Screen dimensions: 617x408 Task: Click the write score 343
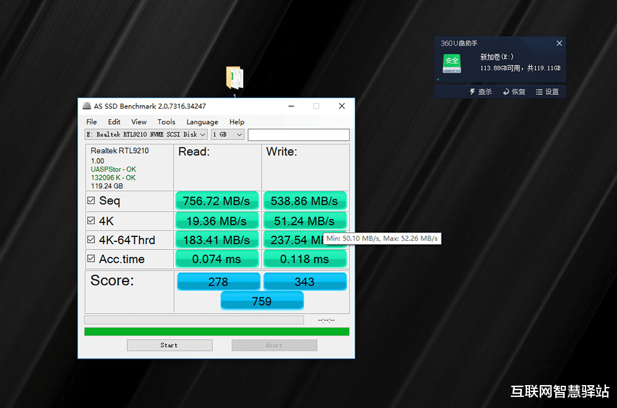(305, 281)
